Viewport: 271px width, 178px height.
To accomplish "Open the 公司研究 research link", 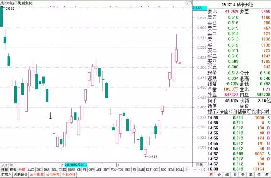I will (52, 174).
